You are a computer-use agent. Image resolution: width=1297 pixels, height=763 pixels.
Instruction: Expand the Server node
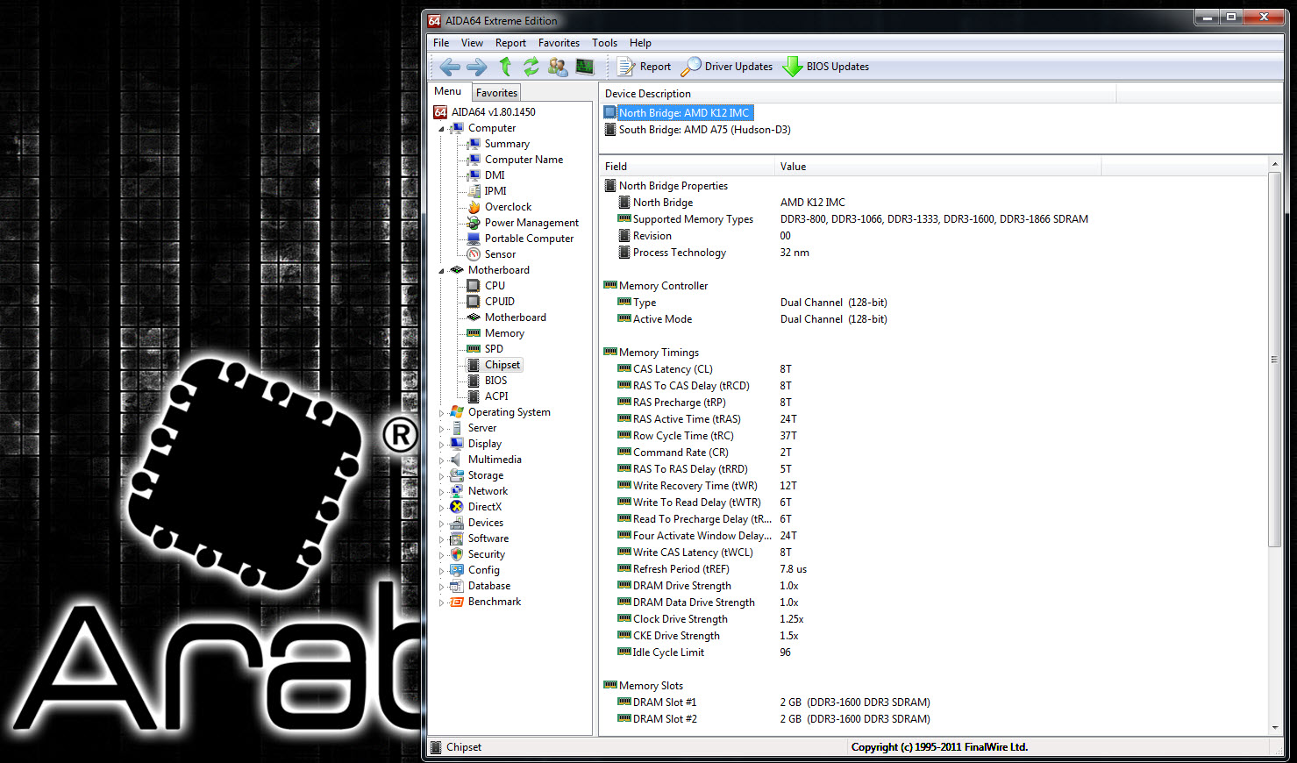tap(441, 428)
